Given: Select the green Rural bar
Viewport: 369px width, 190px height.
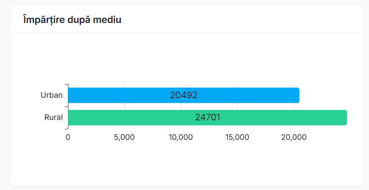Looking at the screenshot, I should [127, 118].
